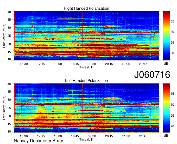177x144 pixels.
Task: Click the 10 MHz tick on the bottom plot axis
Action: [9, 131]
